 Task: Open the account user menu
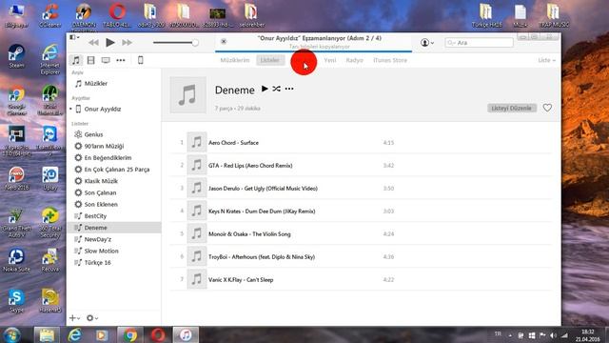[x=427, y=42]
